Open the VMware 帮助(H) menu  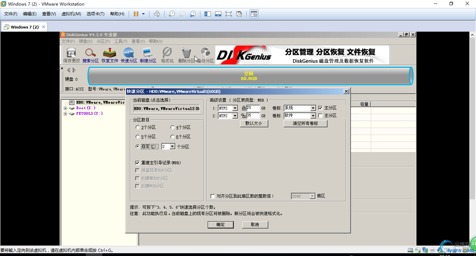click(117, 14)
